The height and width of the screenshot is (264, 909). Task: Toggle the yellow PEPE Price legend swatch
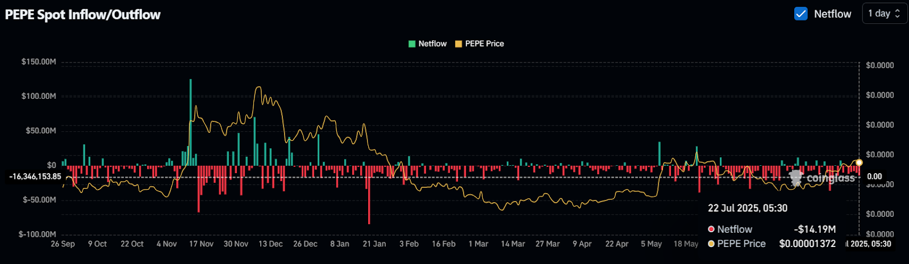click(458, 44)
